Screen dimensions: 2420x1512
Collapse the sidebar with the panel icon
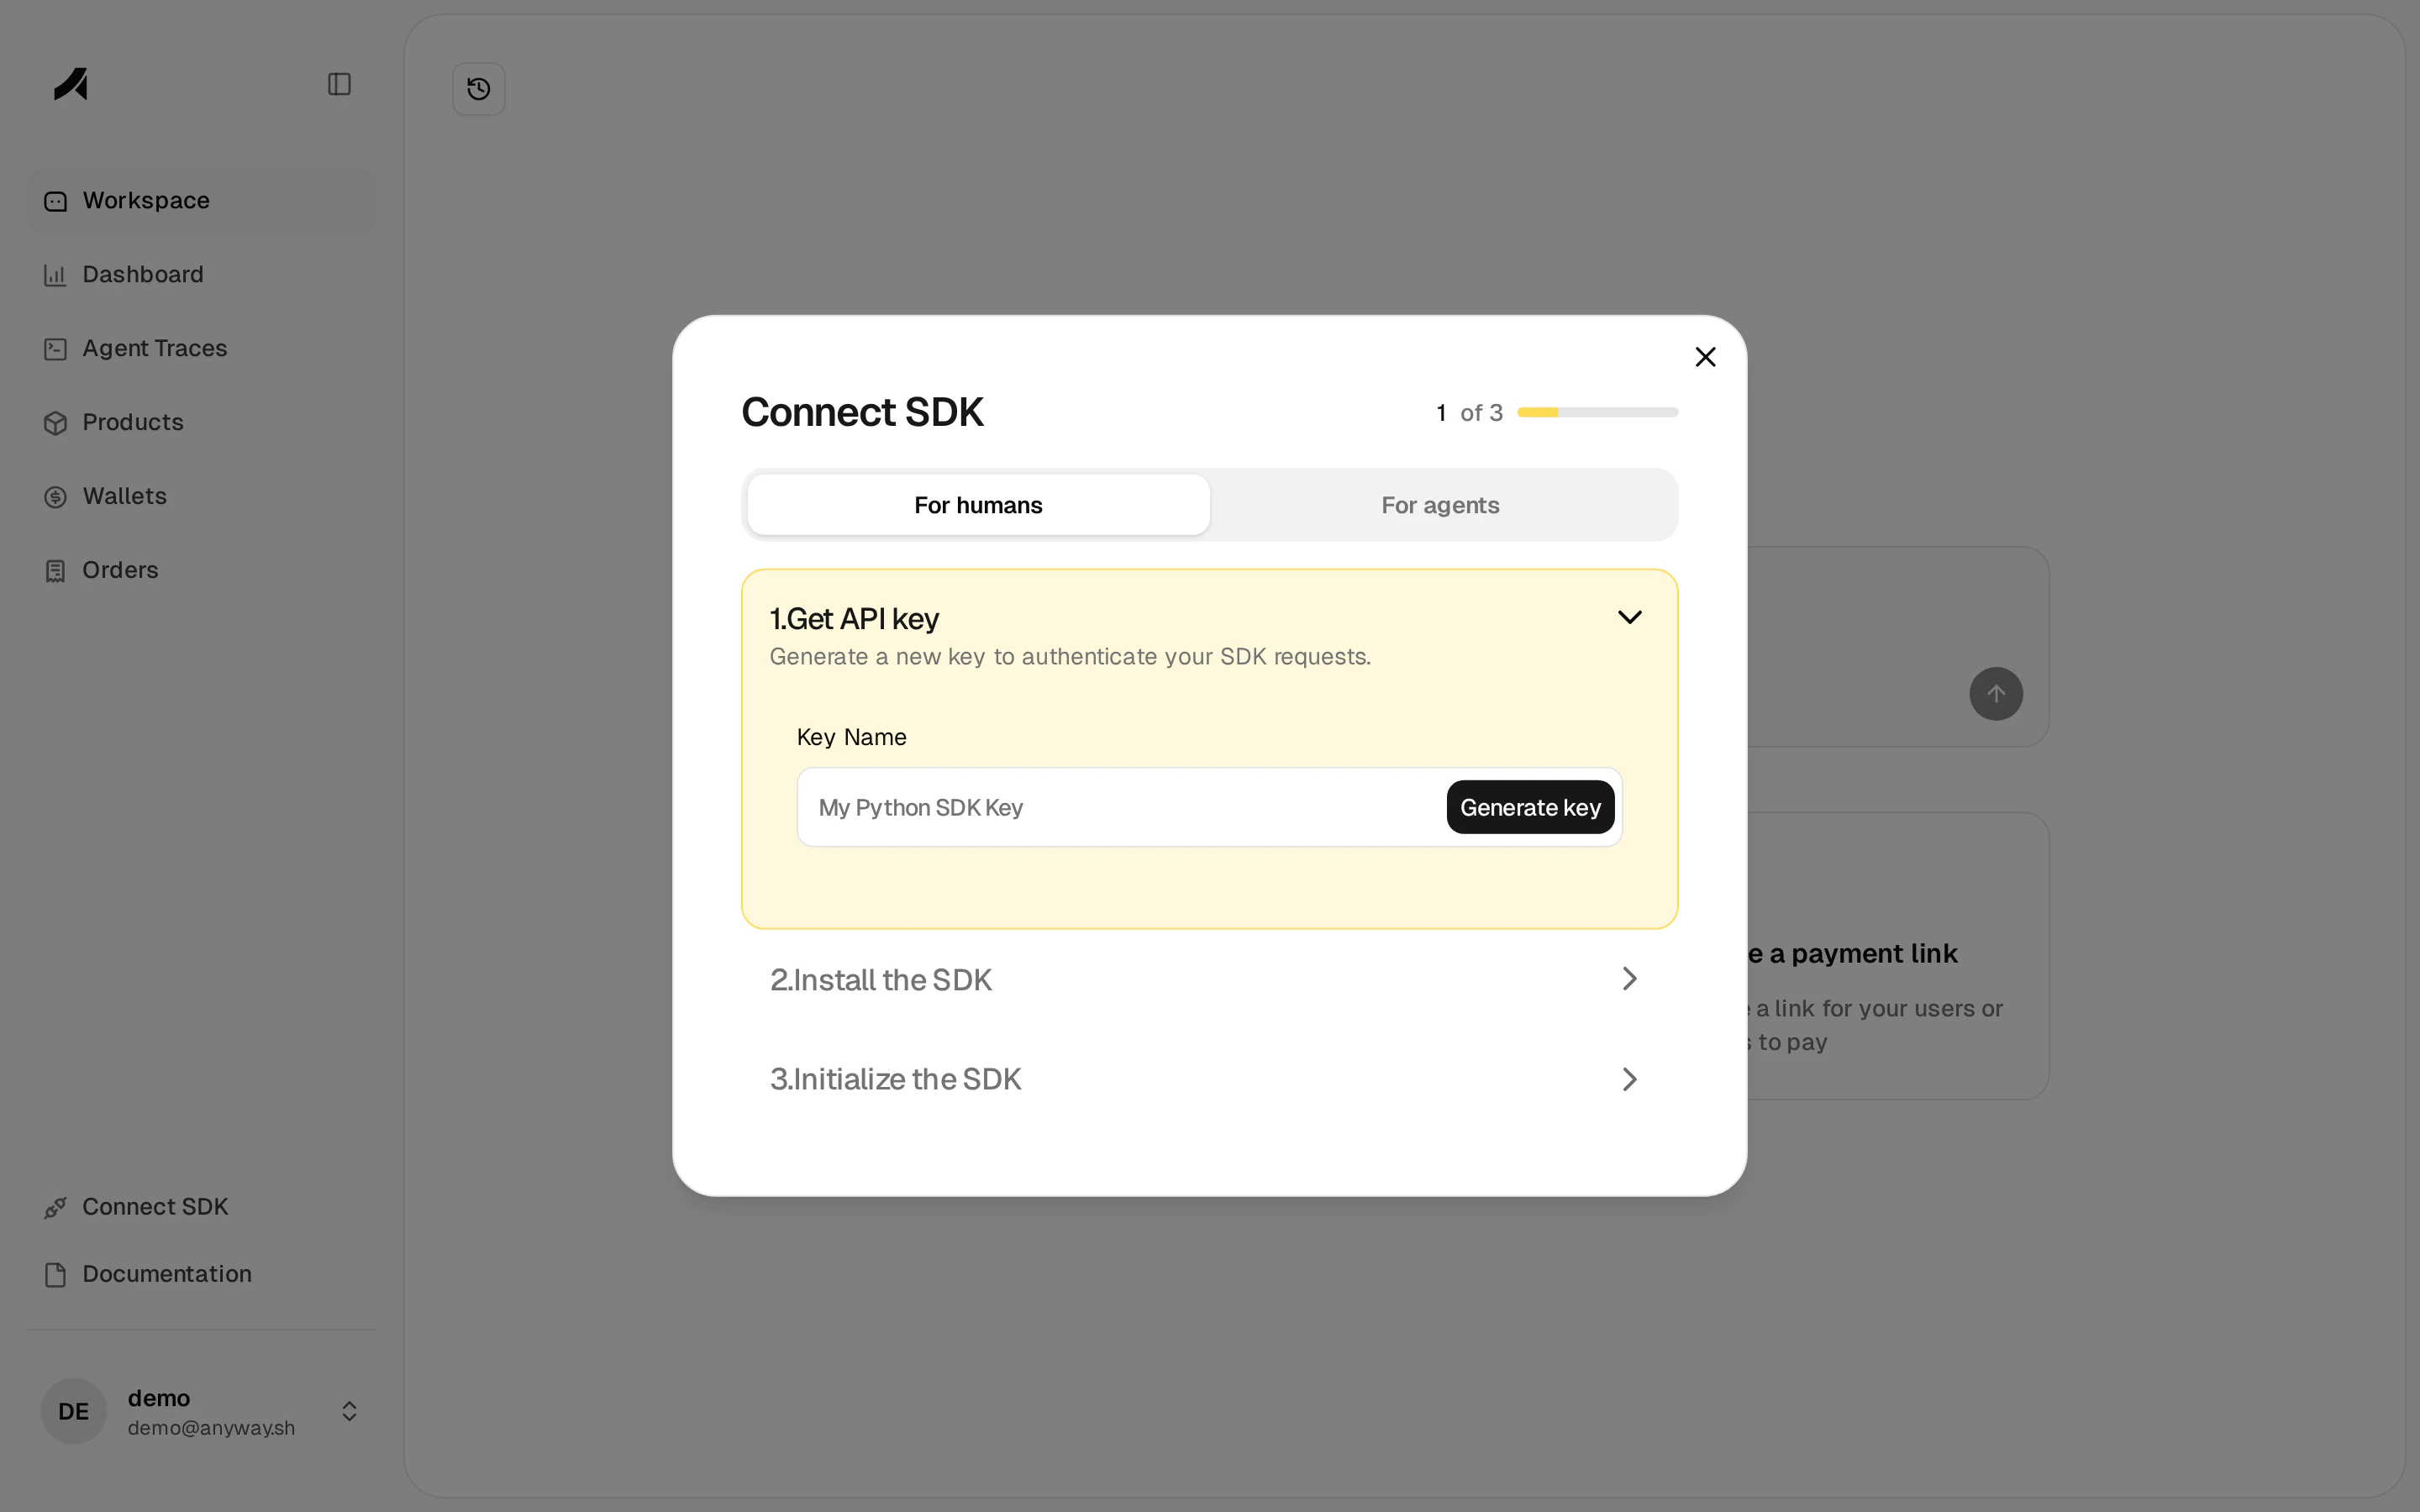pos(338,84)
